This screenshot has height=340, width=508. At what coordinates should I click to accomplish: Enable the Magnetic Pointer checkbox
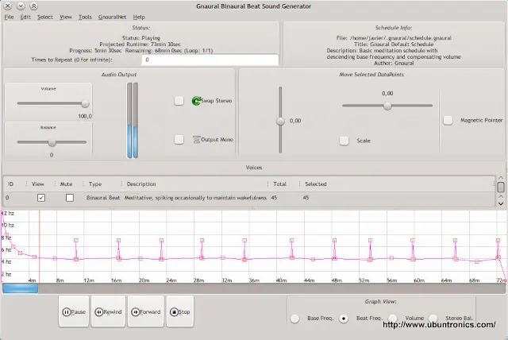(x=448, y=120)
